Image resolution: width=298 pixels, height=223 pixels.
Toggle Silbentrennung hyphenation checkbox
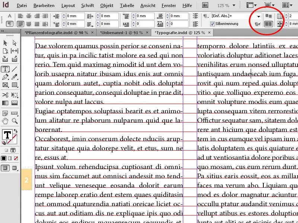click(212, 24)
